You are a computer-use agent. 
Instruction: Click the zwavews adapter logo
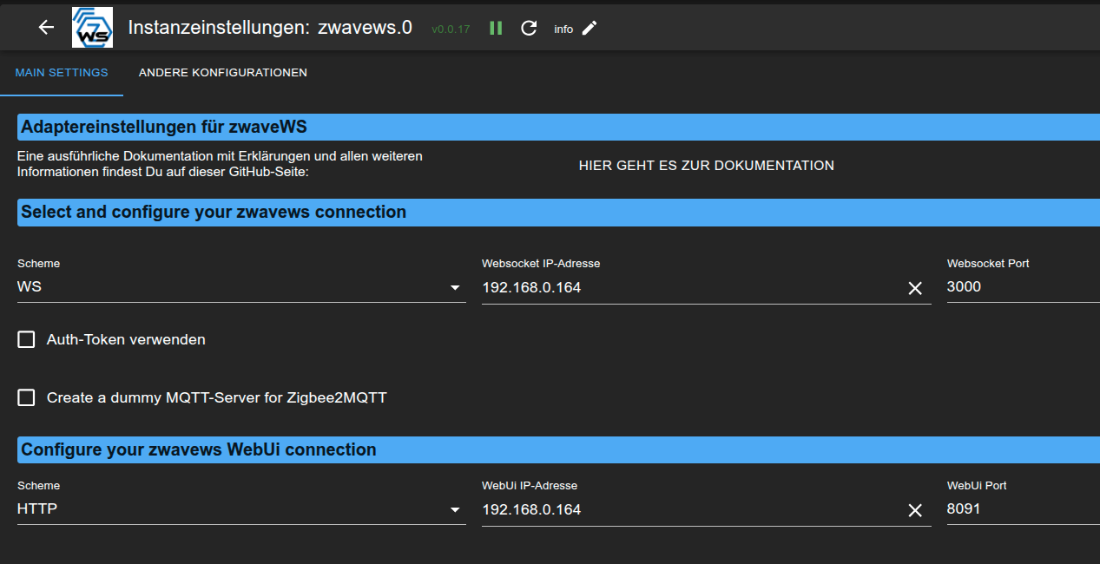[x=92, y=28]
